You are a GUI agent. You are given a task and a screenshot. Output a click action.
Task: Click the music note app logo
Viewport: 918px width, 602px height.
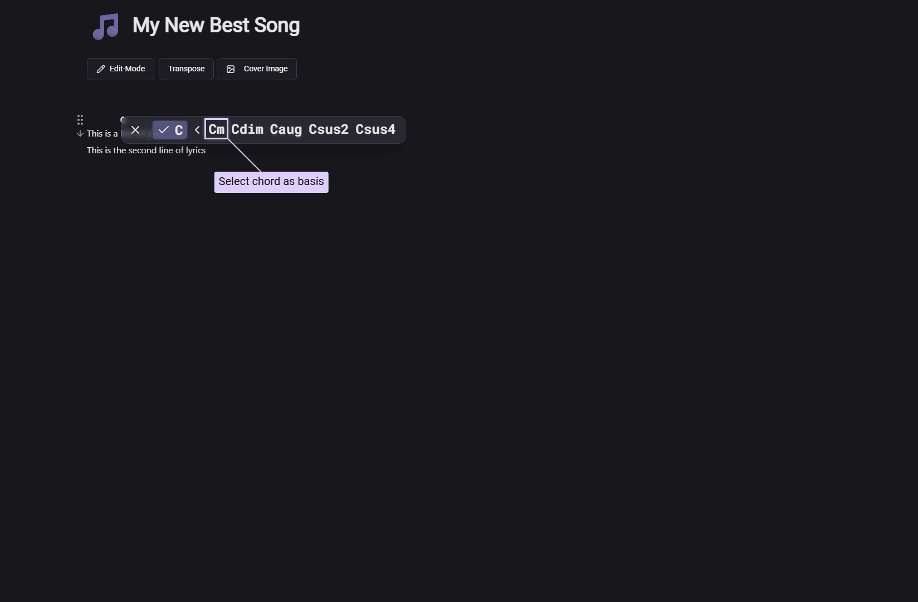pos(105,26)
